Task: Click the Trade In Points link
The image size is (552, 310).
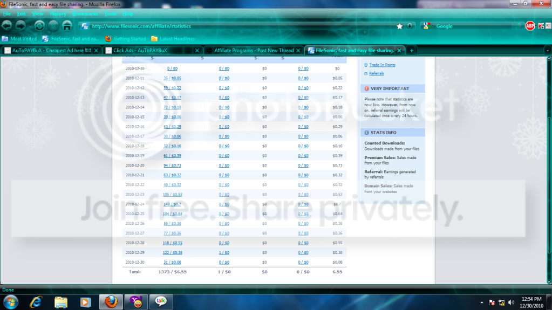Action: point(382,65)
